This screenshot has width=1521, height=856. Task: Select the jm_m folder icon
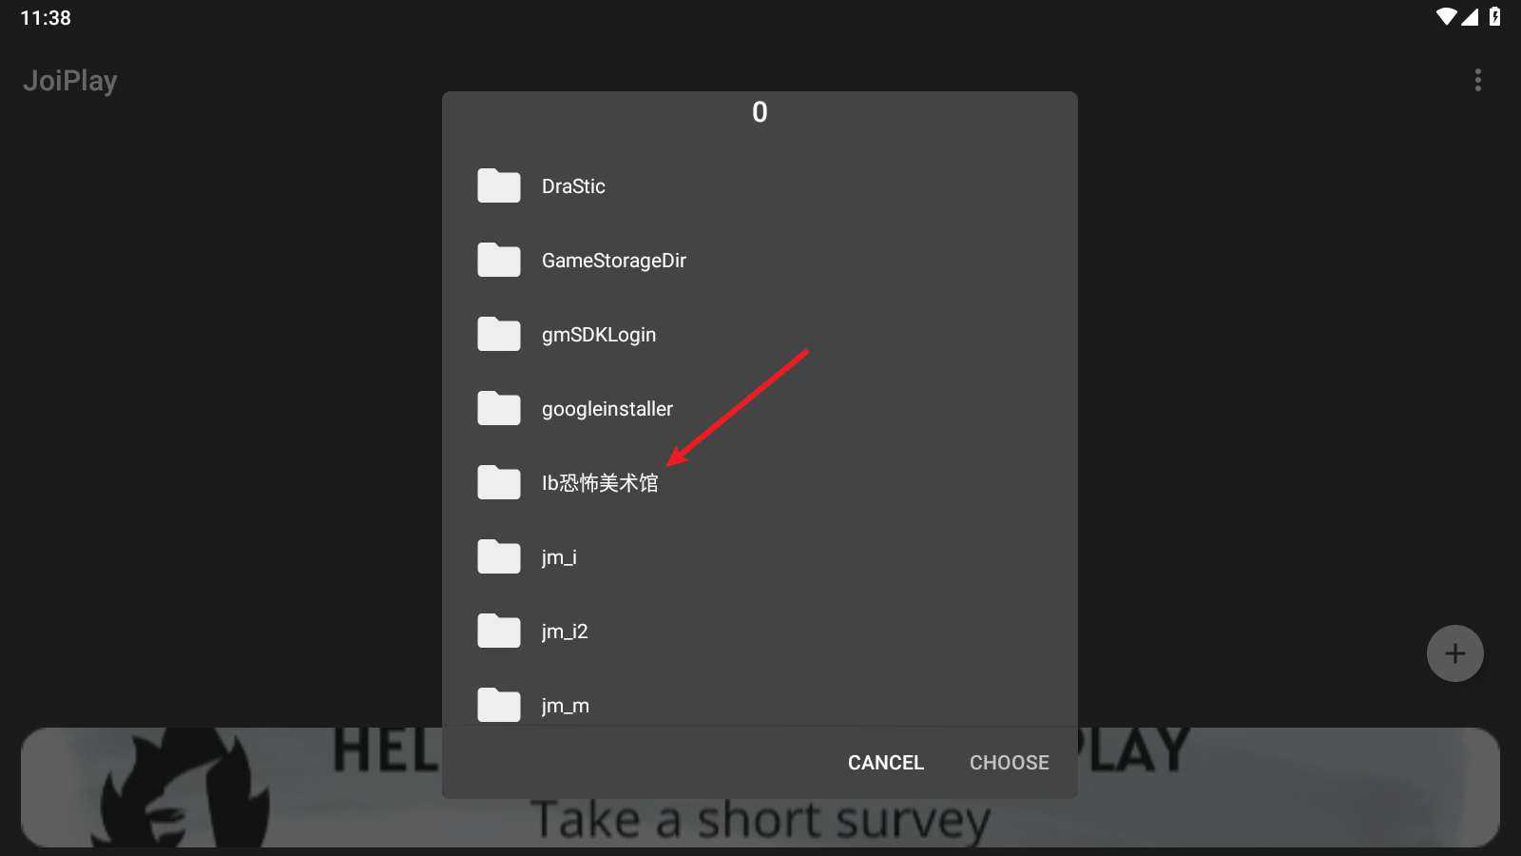pyautogui.click(x=498, y=705)
